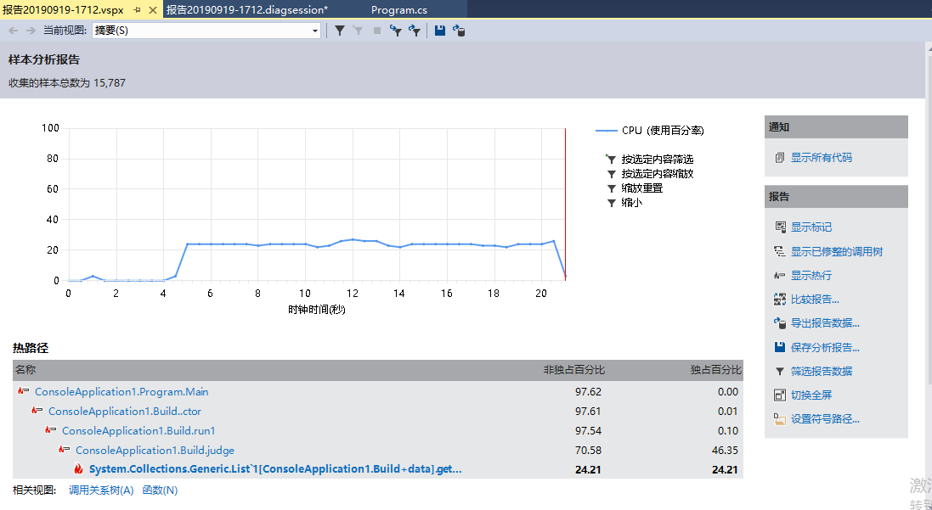Close the 报告20190919-1712.vspx tab
The image size is (932, 510).
point(153,10)
